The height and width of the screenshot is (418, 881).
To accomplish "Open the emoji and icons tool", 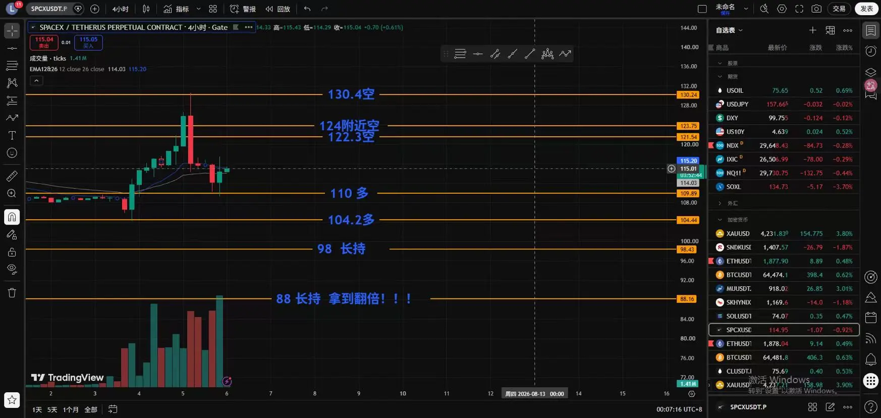I will (12, 153).
